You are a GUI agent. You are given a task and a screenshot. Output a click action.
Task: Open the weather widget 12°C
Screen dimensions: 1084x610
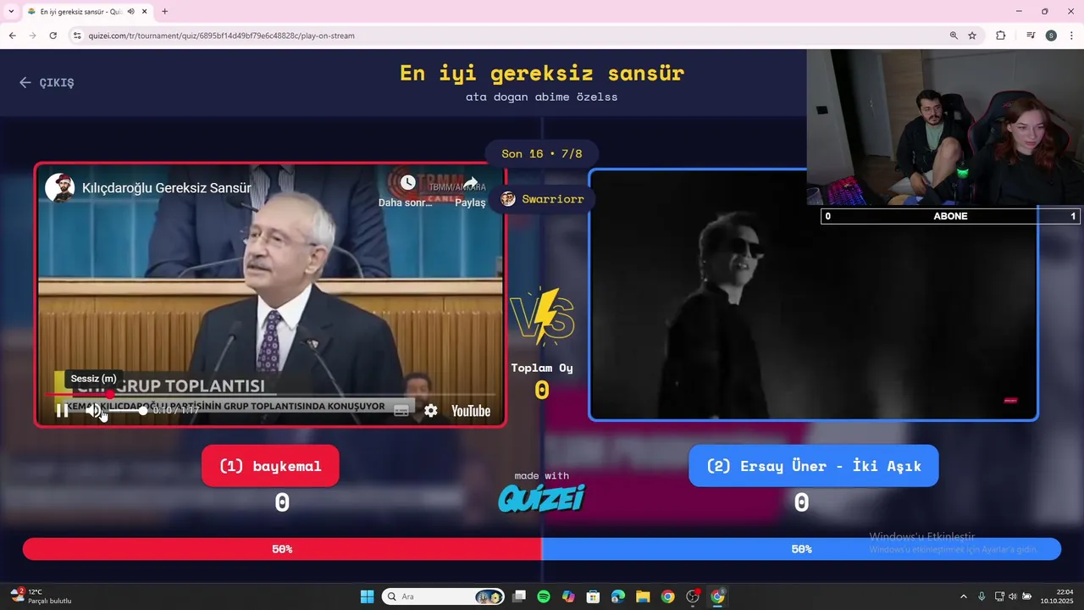[41, 596]
